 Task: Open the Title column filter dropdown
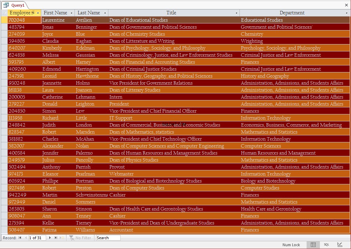[x=236, y=13]
